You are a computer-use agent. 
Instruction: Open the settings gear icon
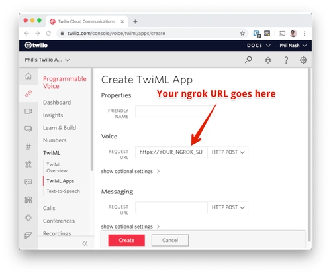click(x=303, y=60)
